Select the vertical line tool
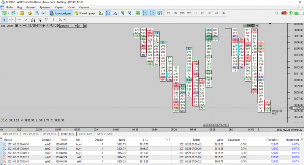Screen dimensions: 304x165 pos(54,20)
